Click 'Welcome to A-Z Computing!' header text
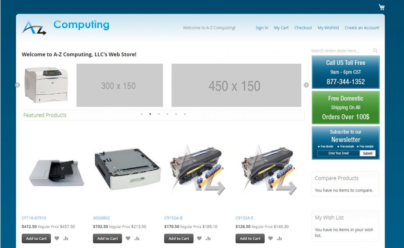The width and height of the screenshot is (404, 248). click(209, 28)
